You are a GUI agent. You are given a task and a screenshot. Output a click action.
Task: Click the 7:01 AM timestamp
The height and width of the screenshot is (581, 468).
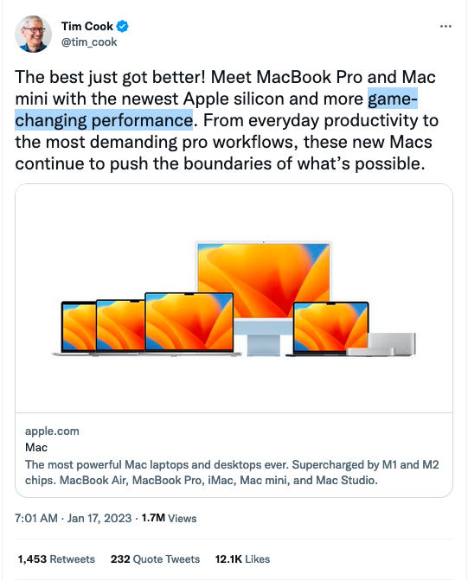point(36,518)
